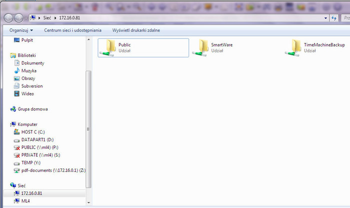Click the Grupa domowa icon
The width and height of the screenshot is (350, 208).
point(32,108)
